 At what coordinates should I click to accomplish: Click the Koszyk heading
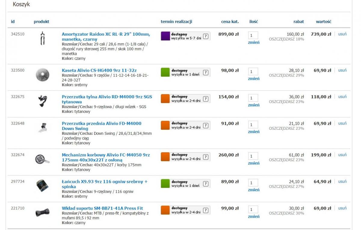[21, 5]
